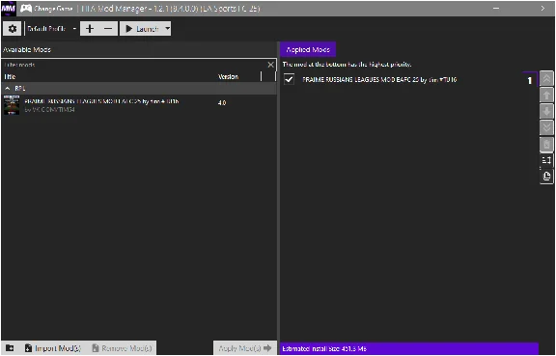This screenshot has width=556, height=356.
Task: Select the applied FRAIME RUSSIANS LEAGUES MOD EAFC 25 entry
Action: point(409,80)
